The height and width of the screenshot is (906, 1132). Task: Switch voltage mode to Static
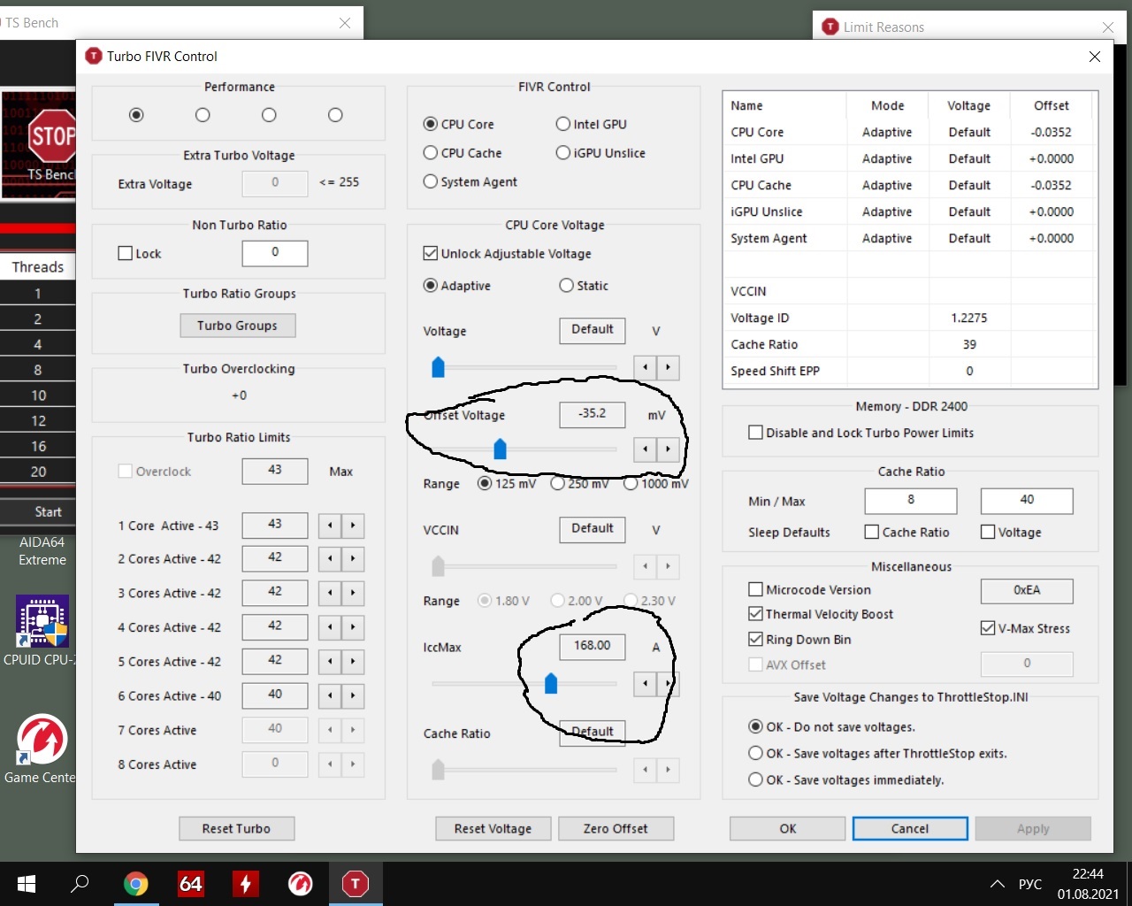[x=584, y=286]
